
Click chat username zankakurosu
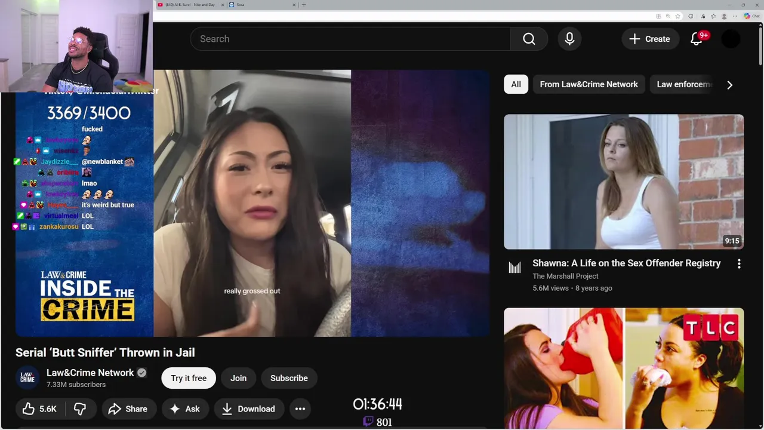(x=58, y=227)
